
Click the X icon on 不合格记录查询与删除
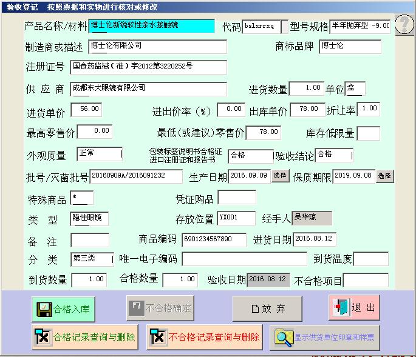pyautogui.click(x=157, y=336)
